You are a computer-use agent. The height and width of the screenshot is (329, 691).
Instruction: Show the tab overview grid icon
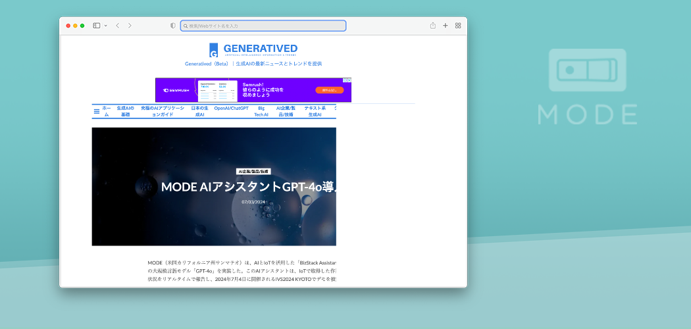tap(458, 26)
